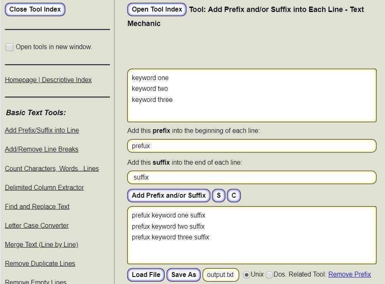Click the S button beside Add Prefix
The height and width of the screenshot is (284, 385).
tap(218, 196)
